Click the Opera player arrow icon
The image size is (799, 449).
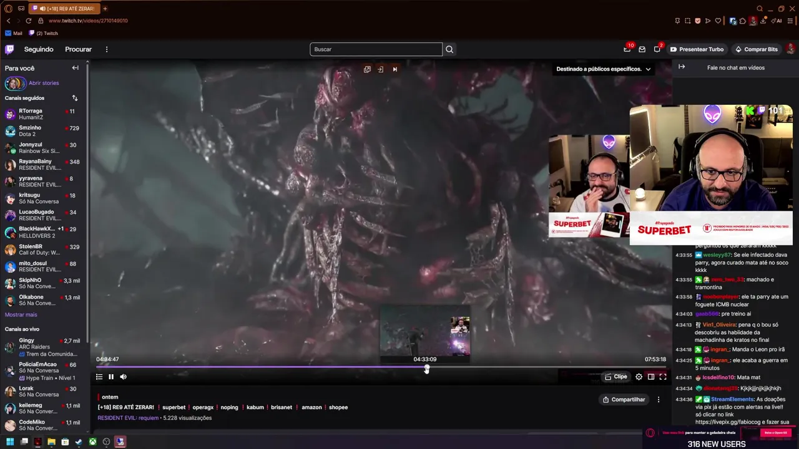click(707, 21)
